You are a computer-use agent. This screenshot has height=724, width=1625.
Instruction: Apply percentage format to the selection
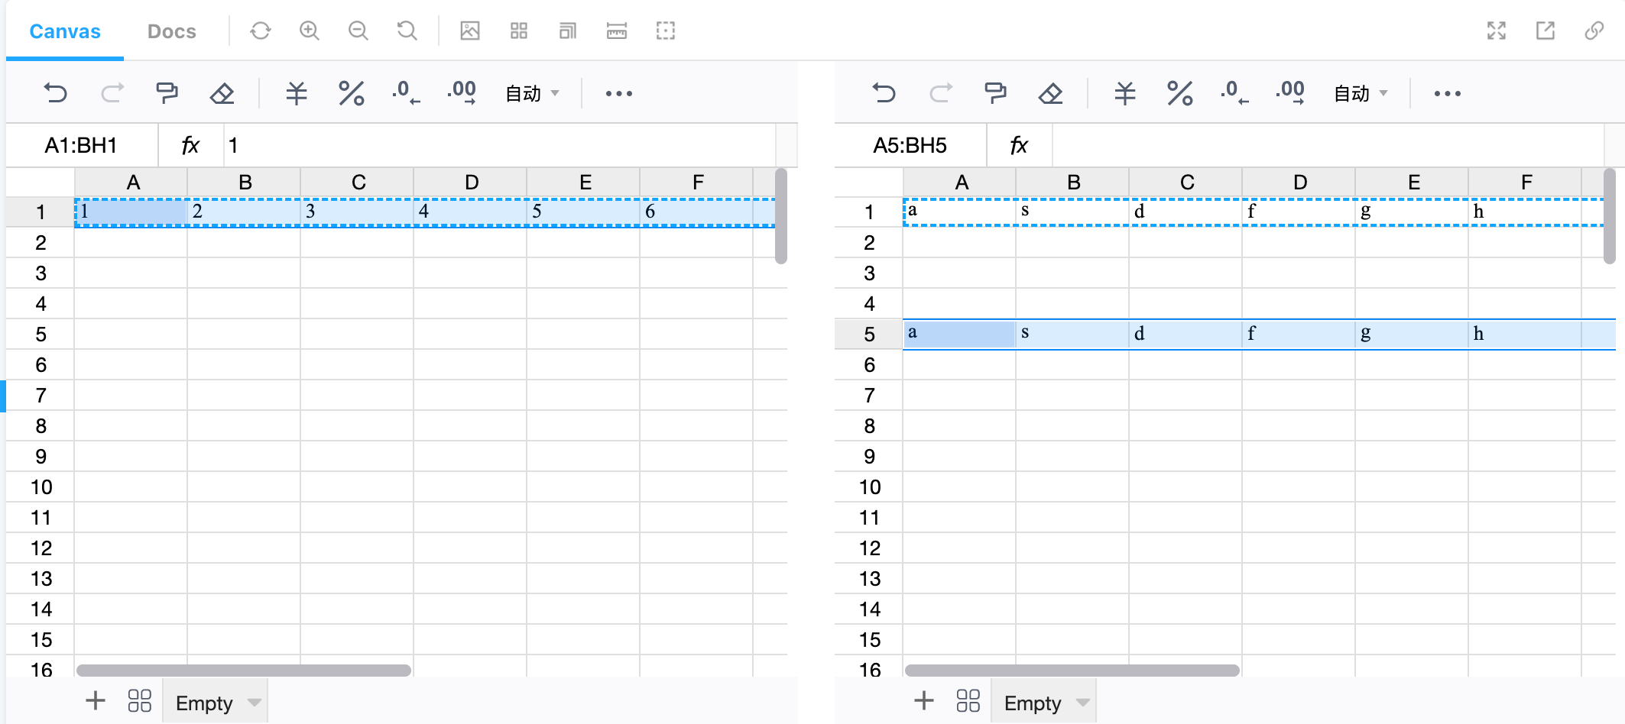tap(351, 92)
